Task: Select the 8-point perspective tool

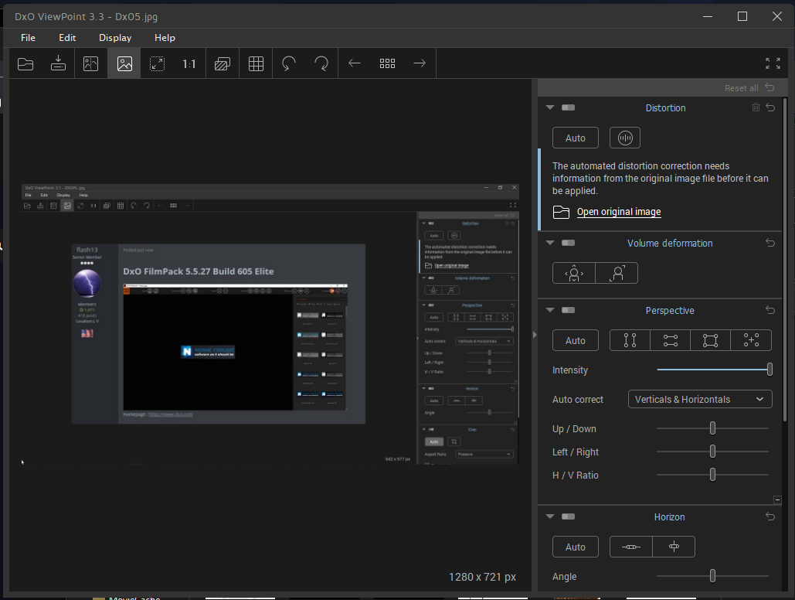Action: (x=751, y=340)
